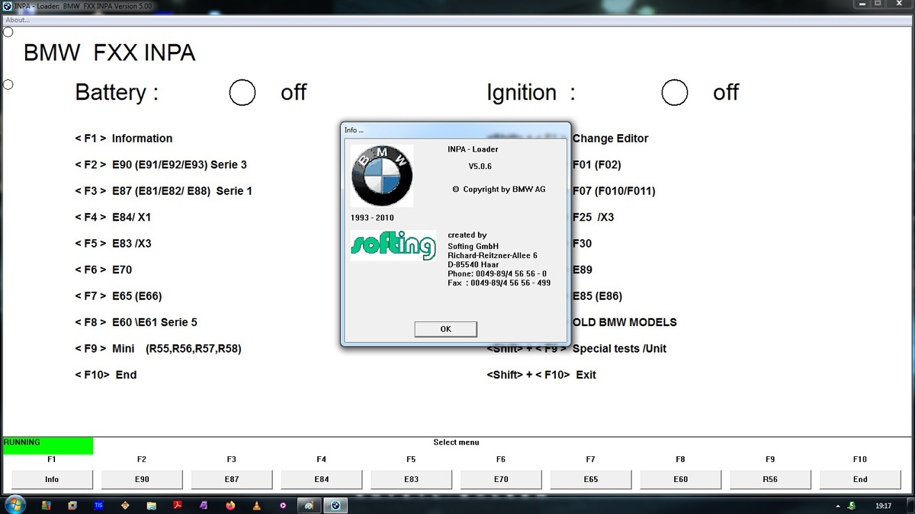Click the Ignition status indicator circle
This screenshot has width=915, height=514.
point(675,93)
